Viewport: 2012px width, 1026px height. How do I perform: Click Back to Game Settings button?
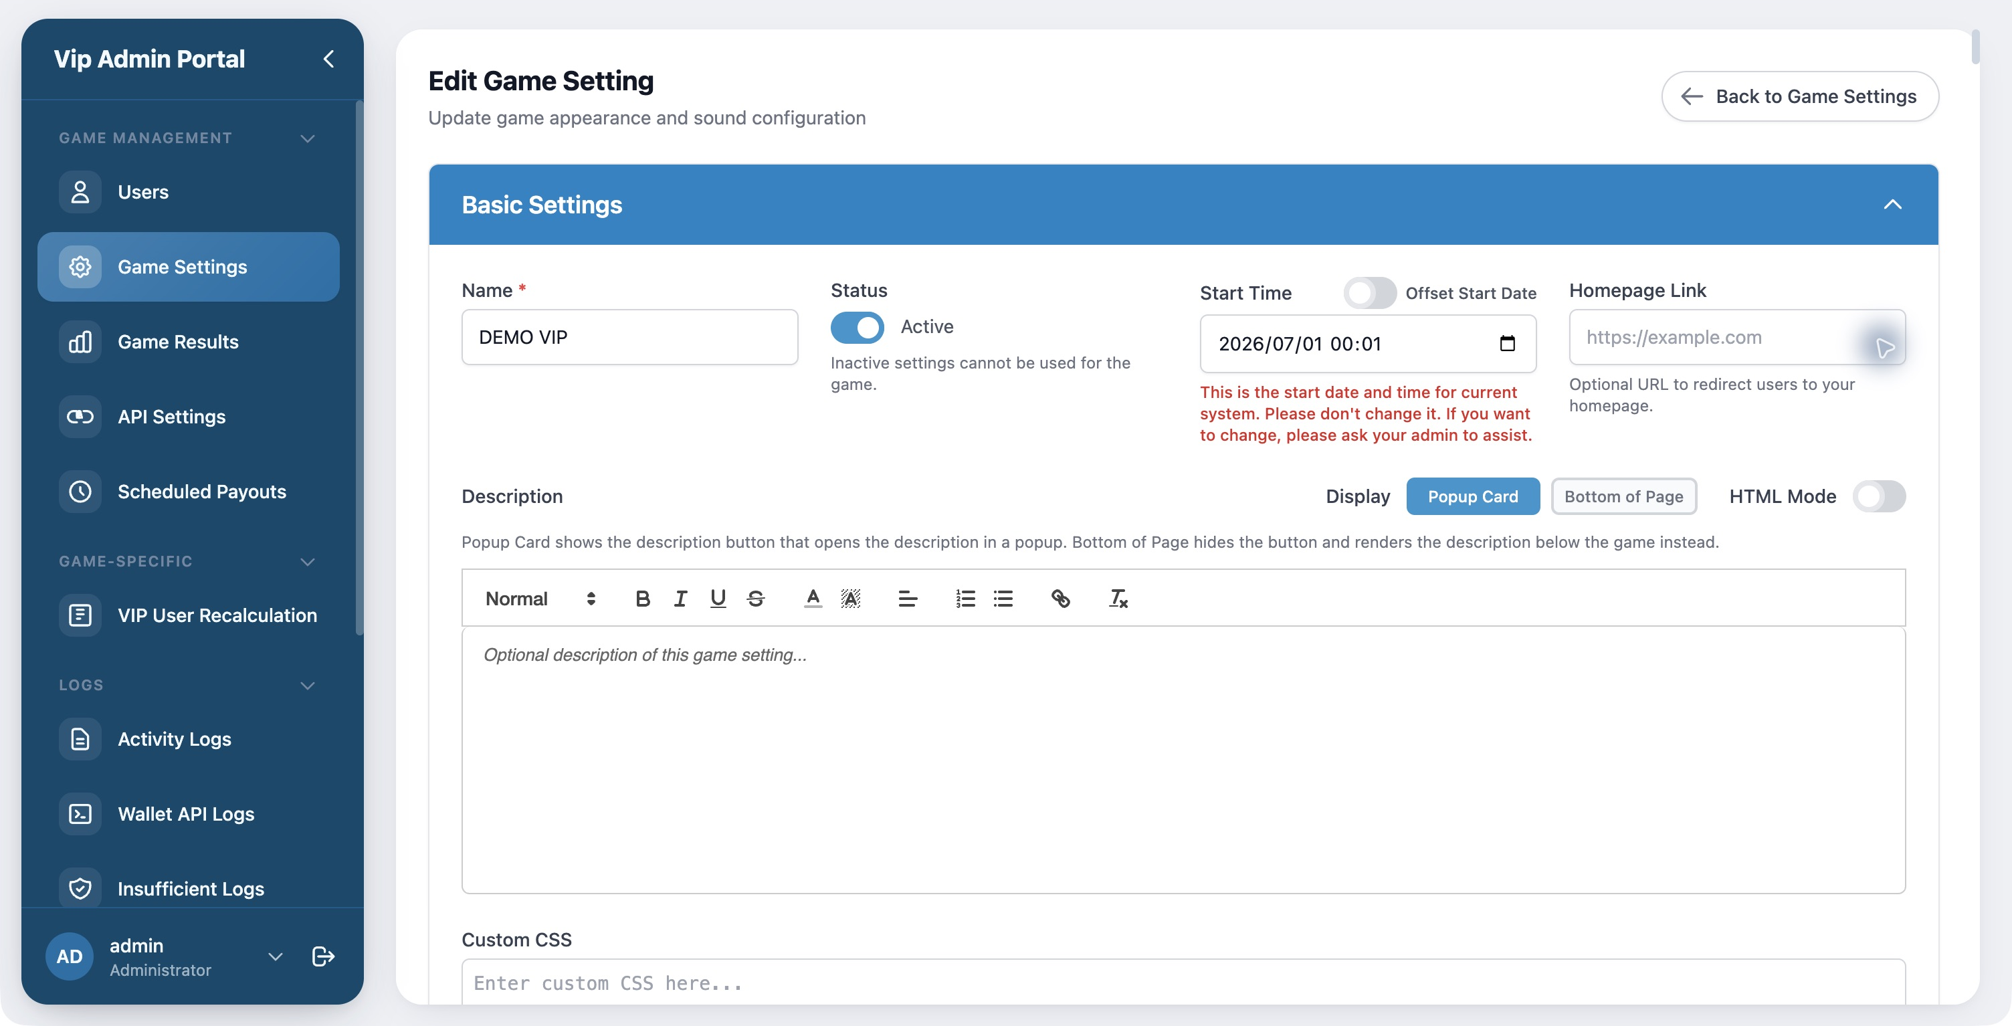pos(1799,97)
